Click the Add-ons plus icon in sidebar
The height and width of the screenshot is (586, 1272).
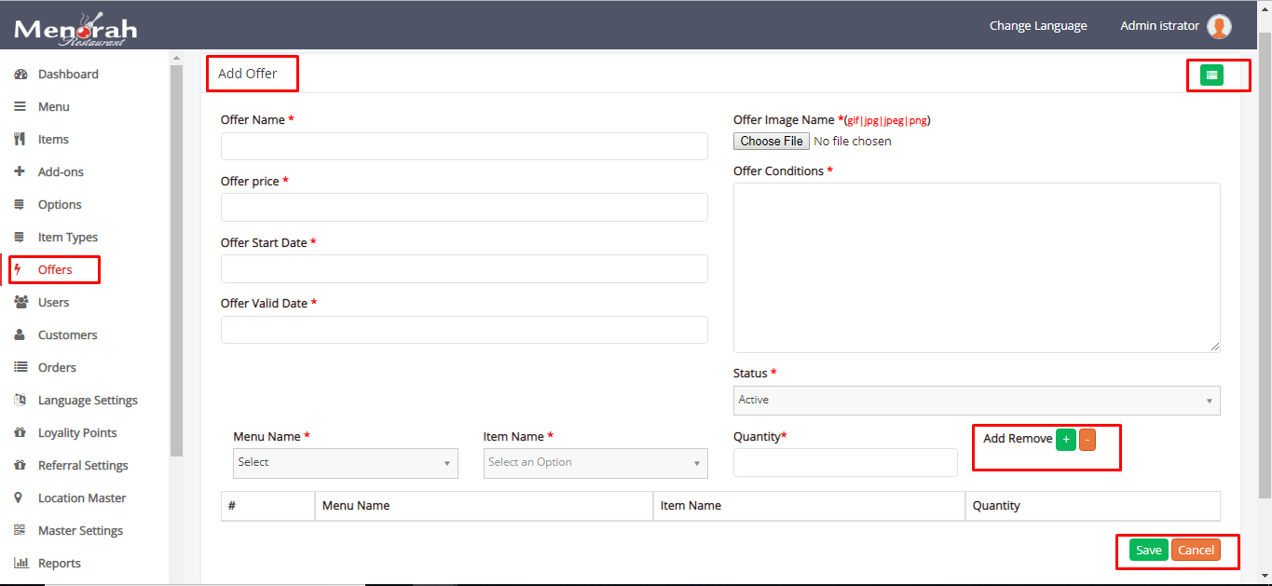click(x=20, y=172)
